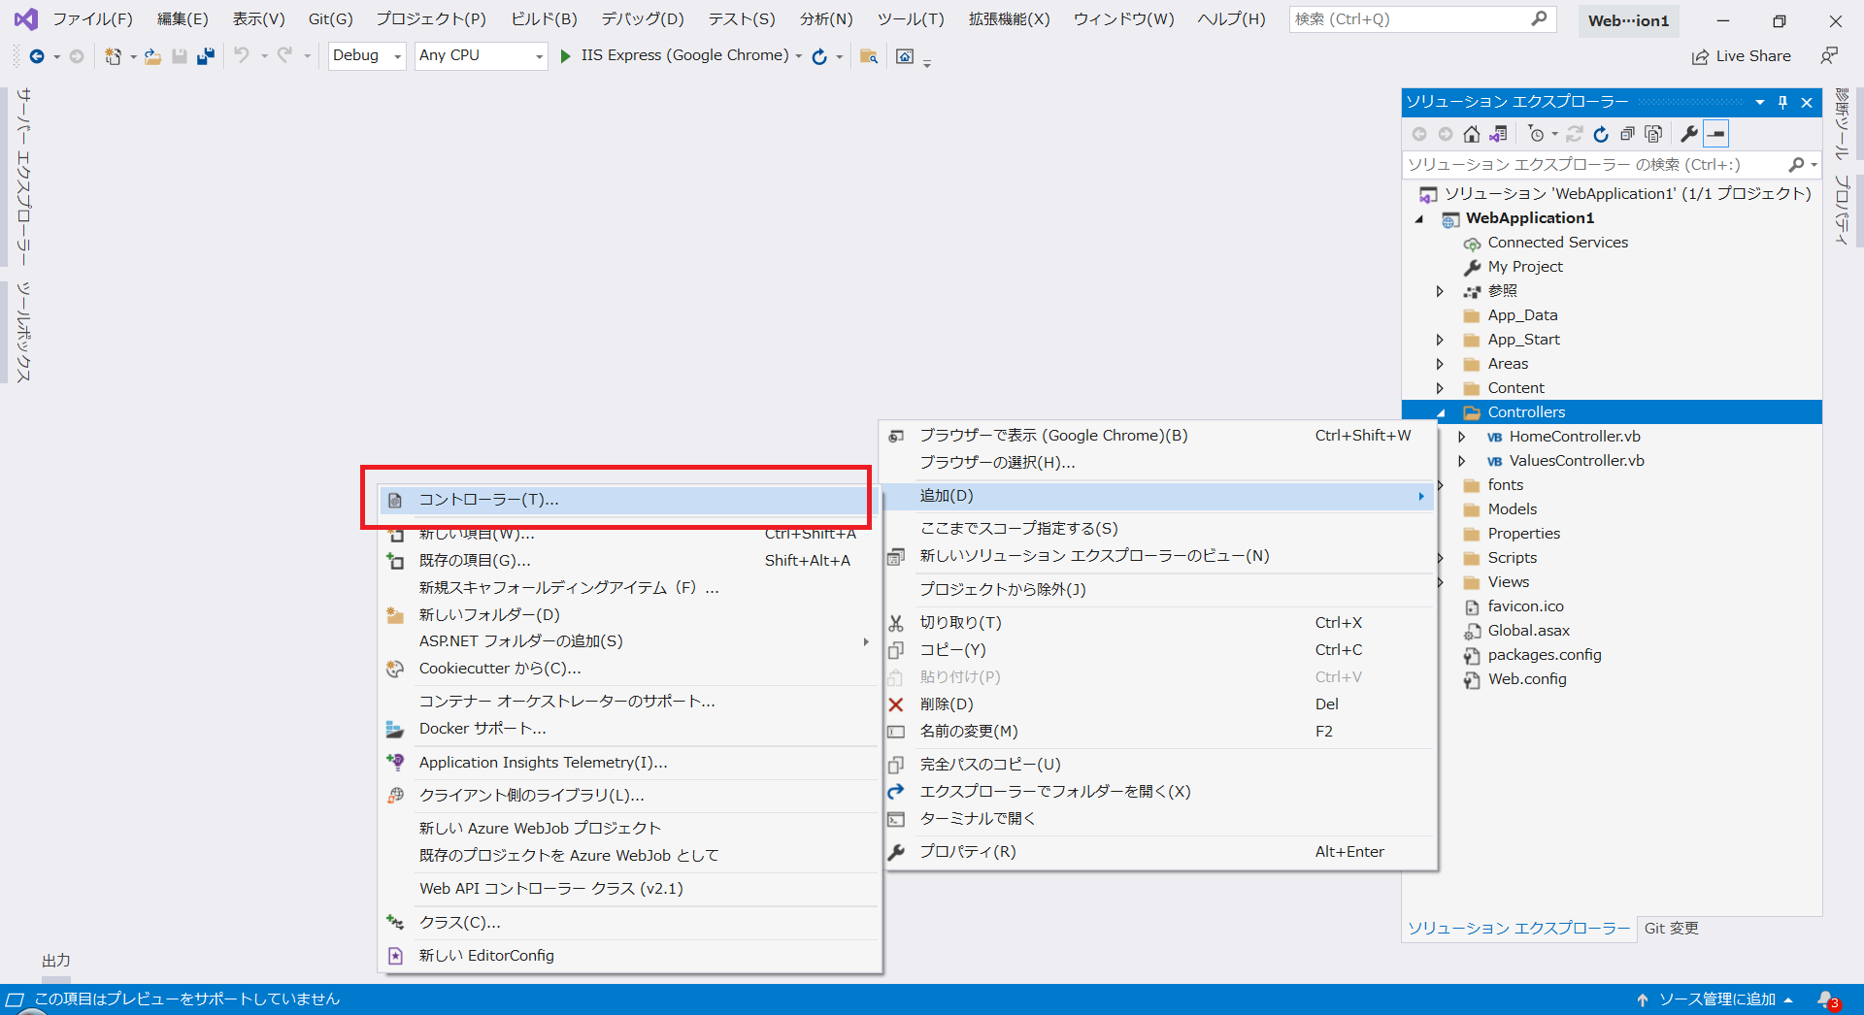Click the New Project icon on the toolbar

[115, 55]
